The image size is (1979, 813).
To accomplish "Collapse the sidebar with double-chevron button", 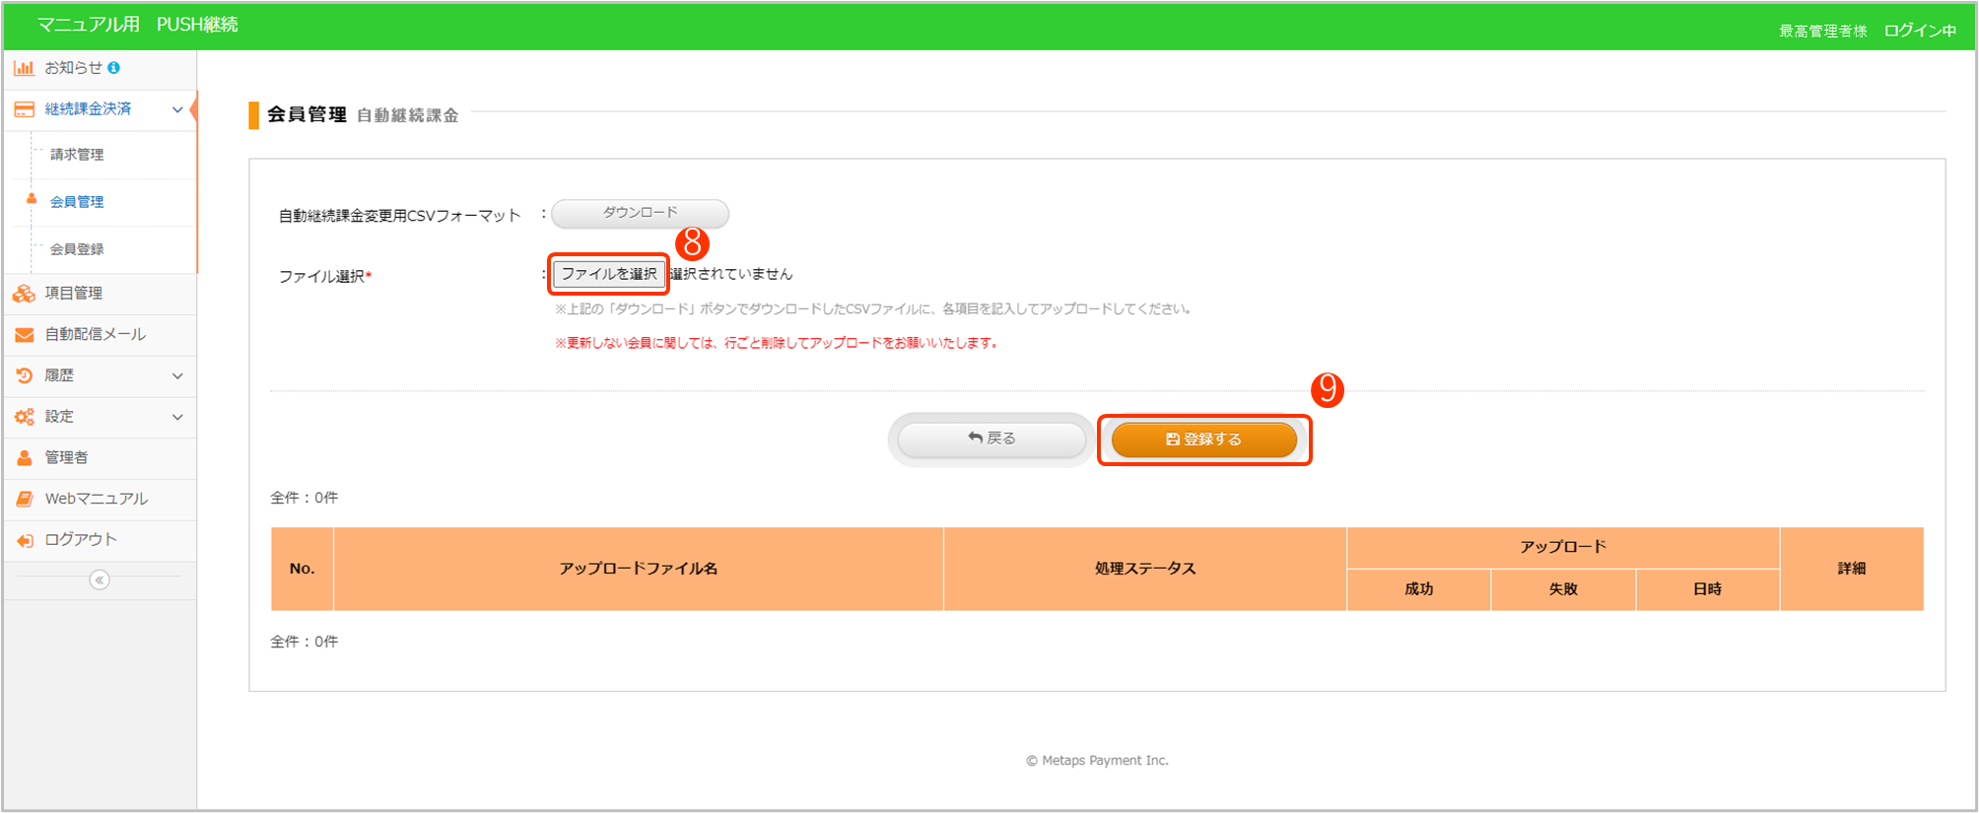I will [x=100, y=580].
